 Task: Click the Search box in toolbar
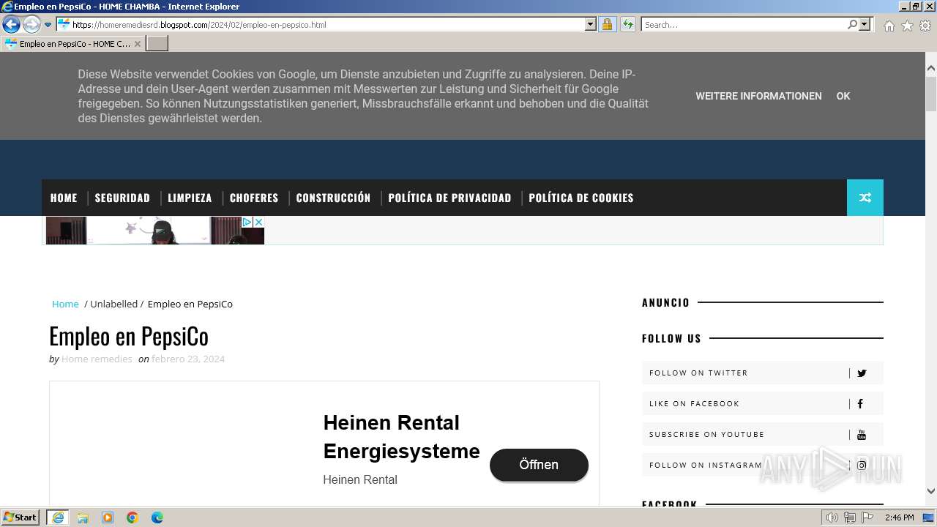743,24
